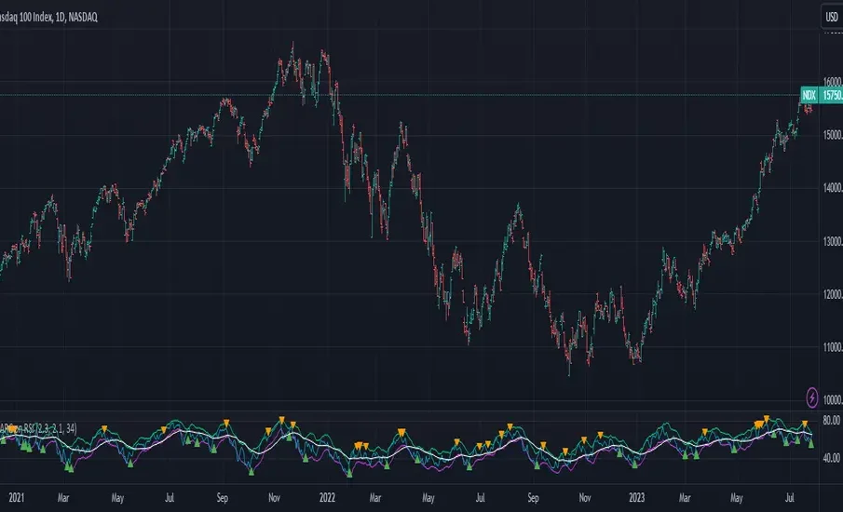Click the 80.00 level on indicator scale
This screenshot has height=512, width=843.
pos(831,423)
